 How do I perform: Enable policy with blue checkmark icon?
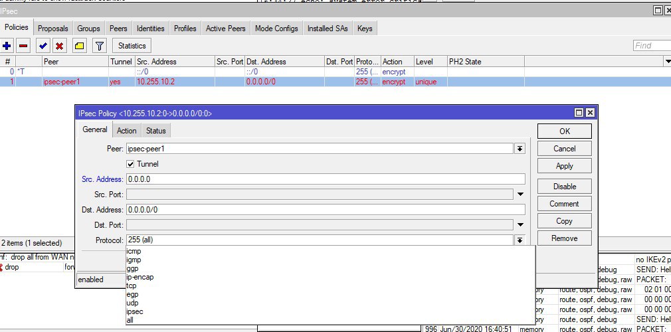pyautogui.click(x=43, y=46)
